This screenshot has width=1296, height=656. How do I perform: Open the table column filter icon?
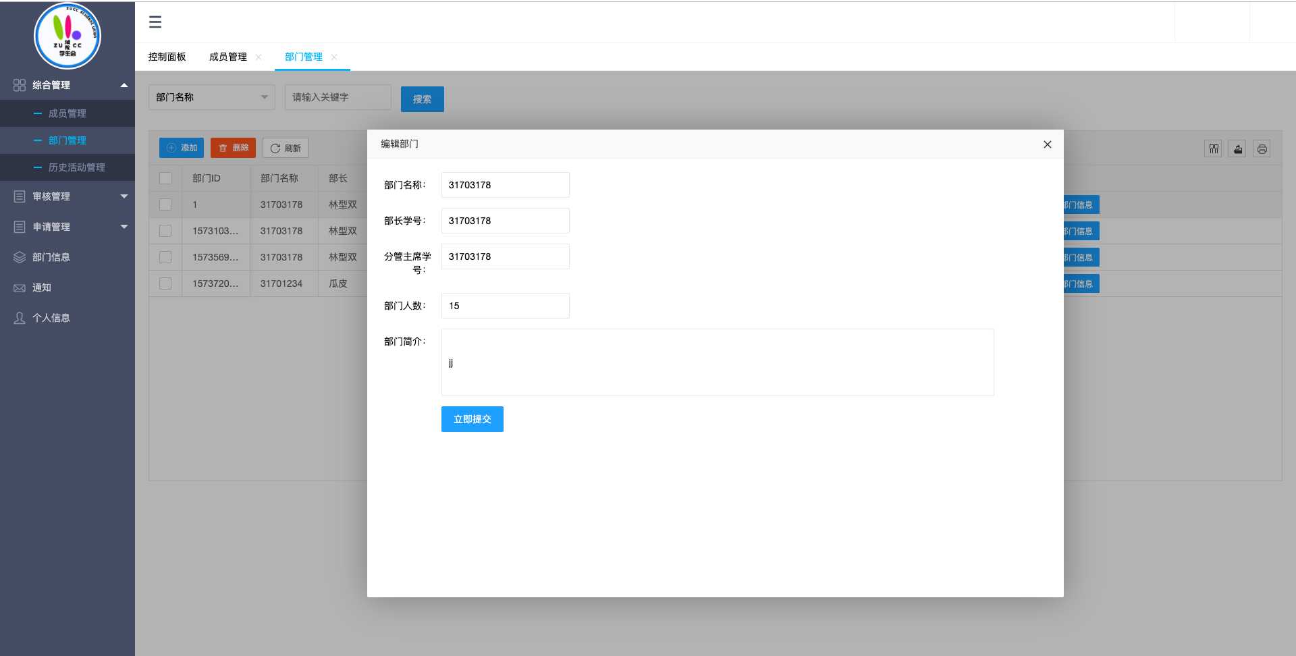coord(1214,148)
